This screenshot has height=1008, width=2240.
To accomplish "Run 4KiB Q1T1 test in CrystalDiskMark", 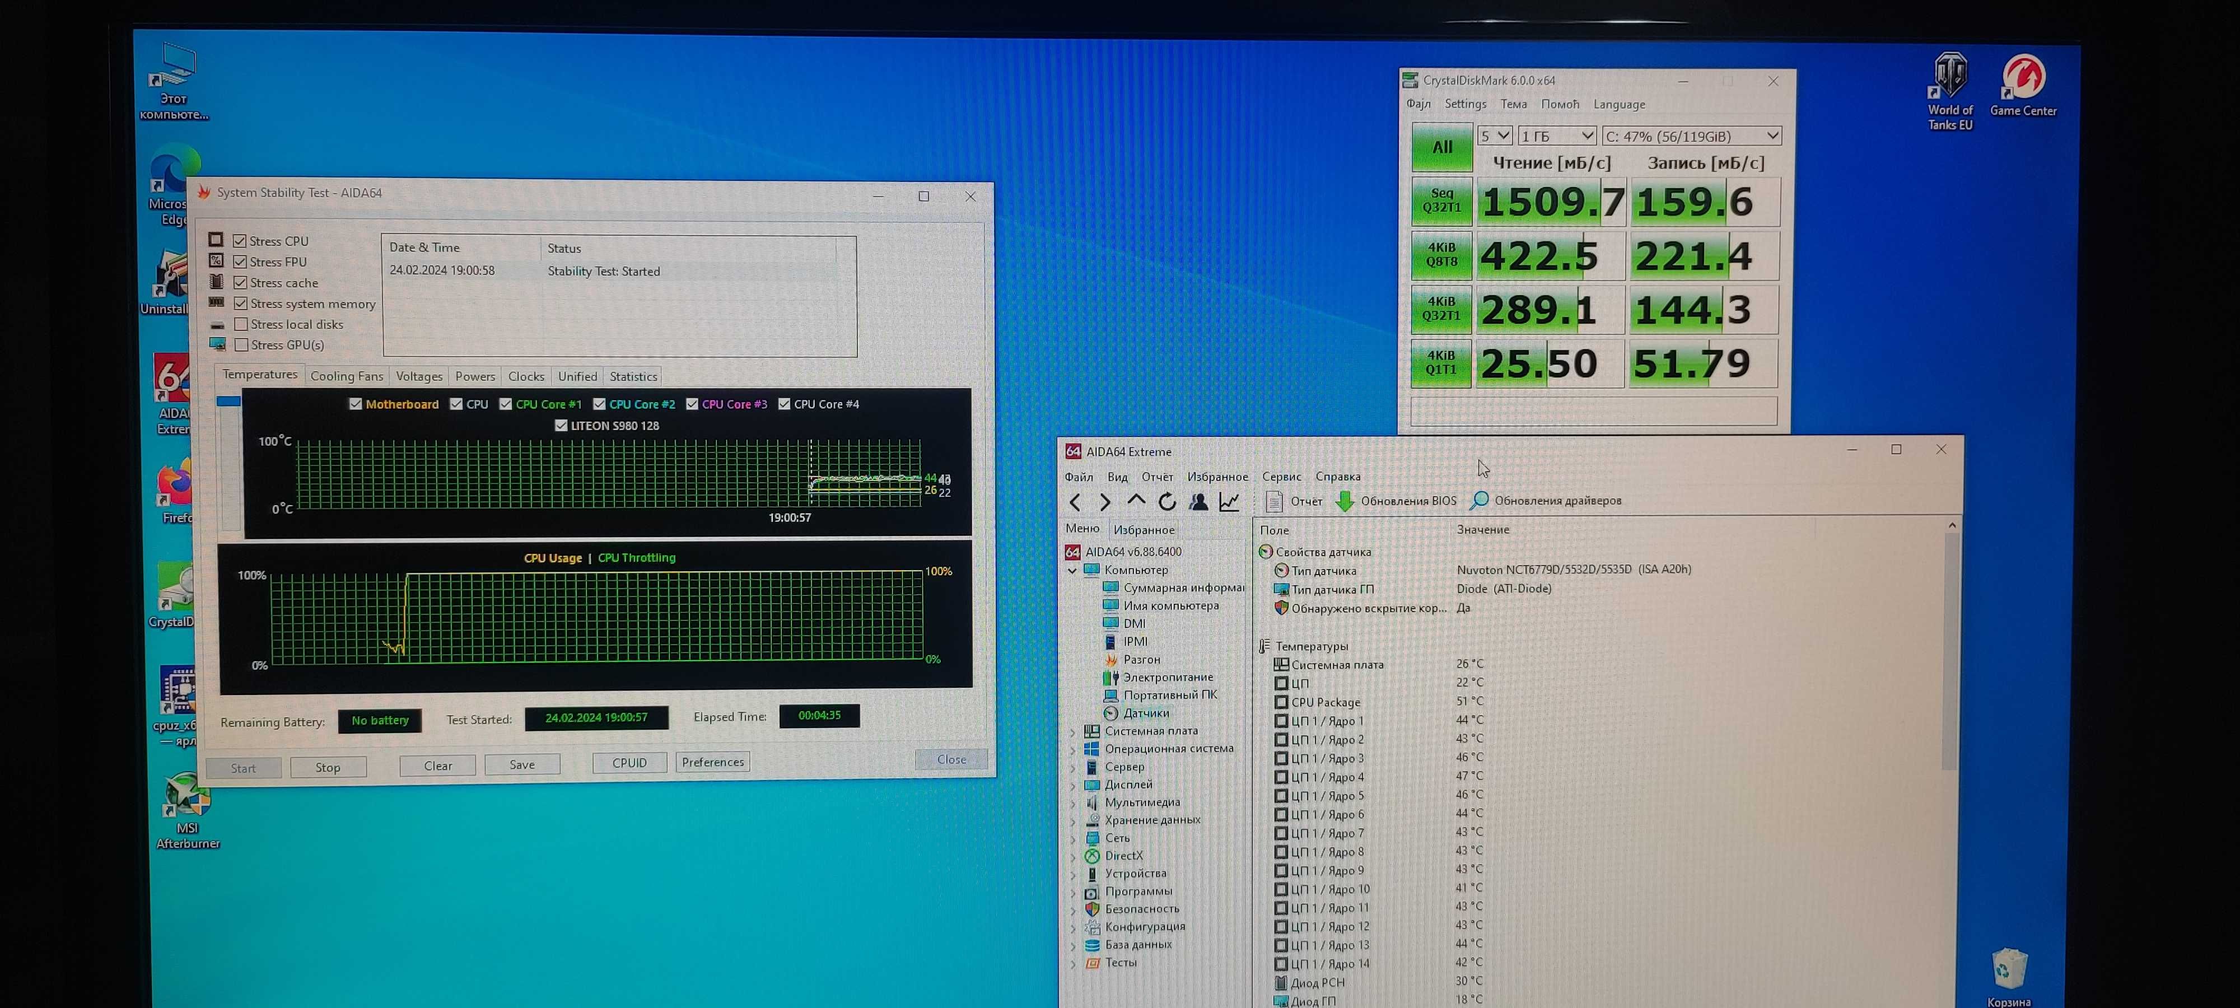I will 1441,363.
